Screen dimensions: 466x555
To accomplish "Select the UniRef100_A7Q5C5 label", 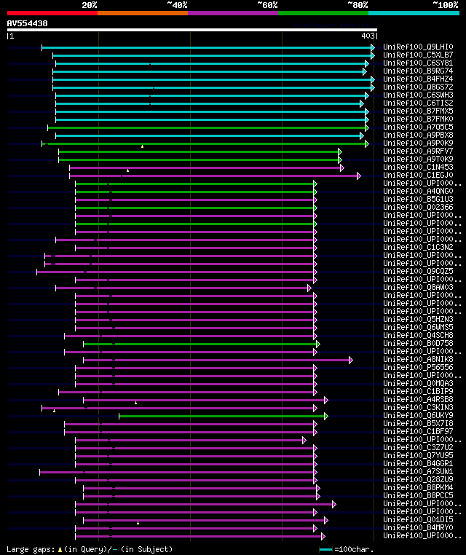I will point(418,127).
